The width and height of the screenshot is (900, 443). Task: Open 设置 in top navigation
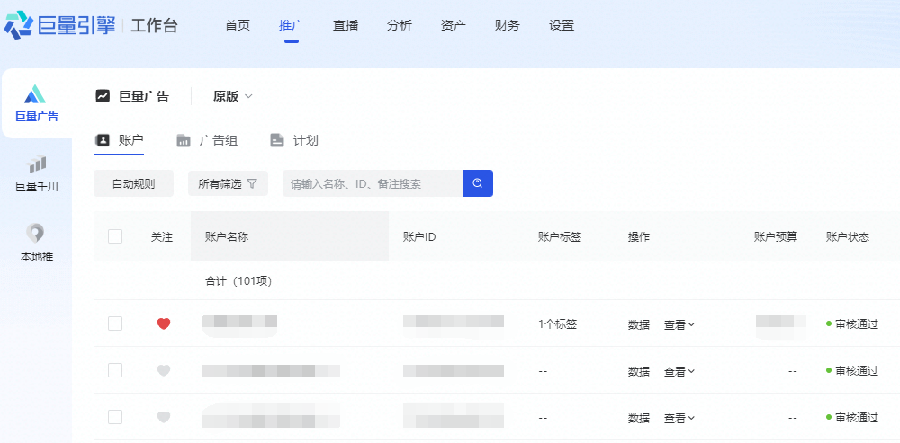point(562,26)
